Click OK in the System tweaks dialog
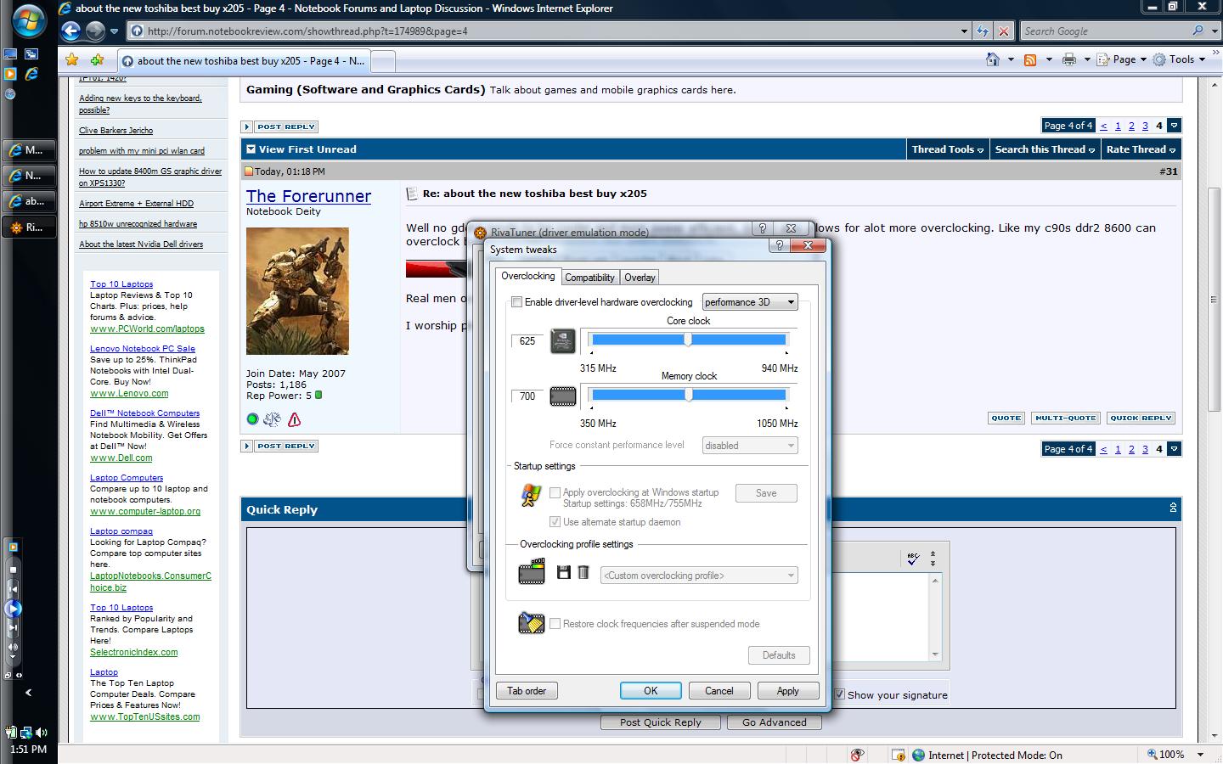Image resolution: width=1223 pixels, height=764 pixels. tap(651, 691)
